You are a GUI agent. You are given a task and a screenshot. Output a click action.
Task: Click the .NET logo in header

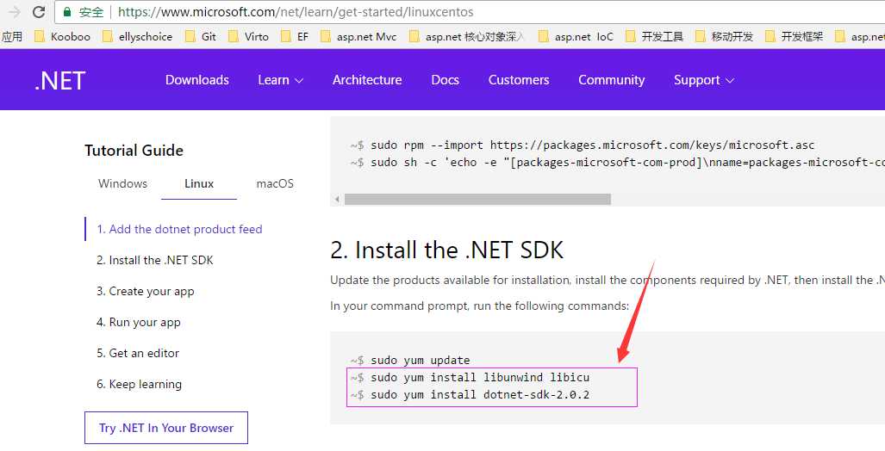(59, 81)
